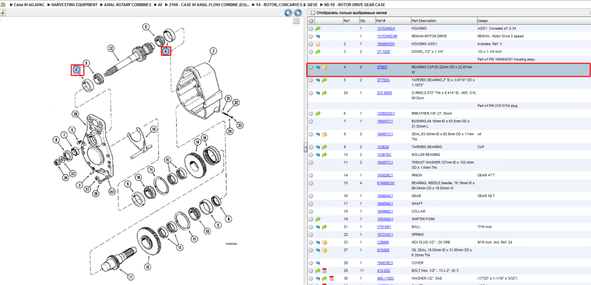
Task: Open AXIAL ROTARY COMBINES breadcrumb
Action: [128, 5]
